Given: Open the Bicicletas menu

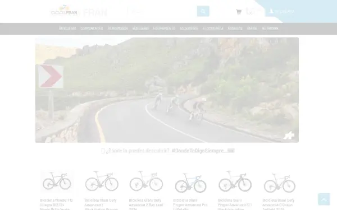Looking at the screenshot, I should 67,29.
